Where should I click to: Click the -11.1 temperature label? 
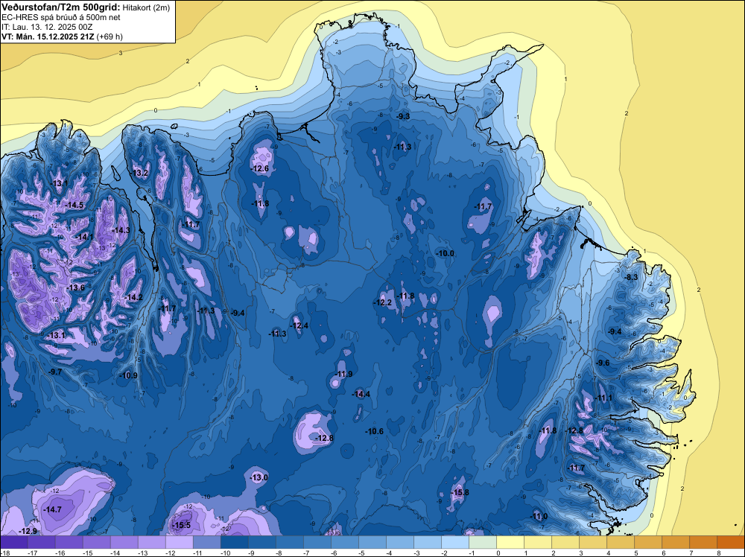pos(603,398)
